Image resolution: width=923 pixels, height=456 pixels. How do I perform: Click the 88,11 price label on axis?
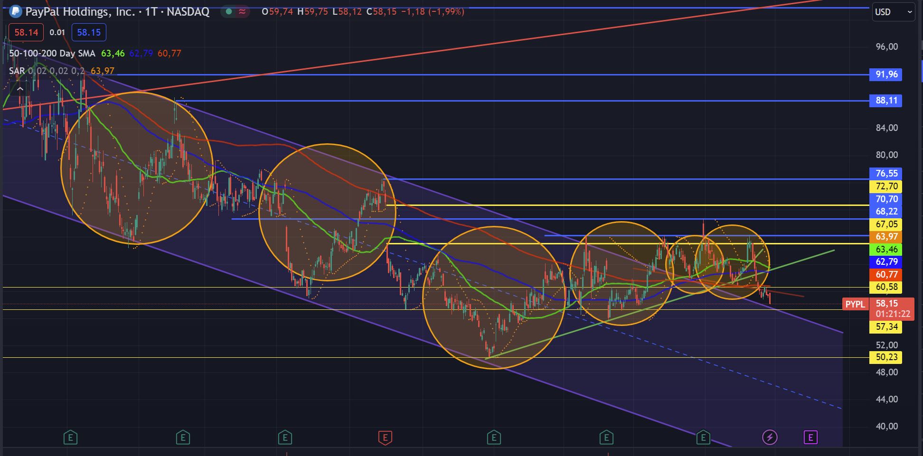click(x=885, y=101)
